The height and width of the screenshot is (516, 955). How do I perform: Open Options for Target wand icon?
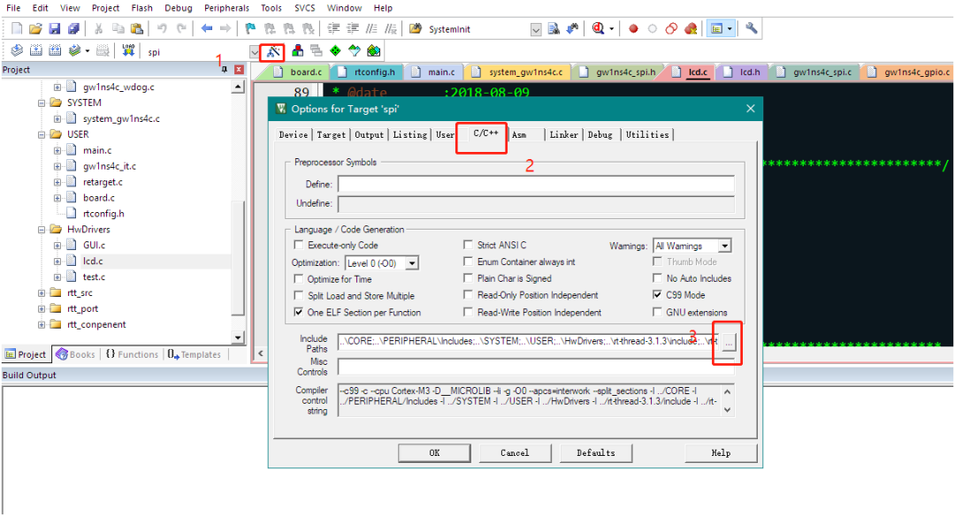click(x=272, y=52)
